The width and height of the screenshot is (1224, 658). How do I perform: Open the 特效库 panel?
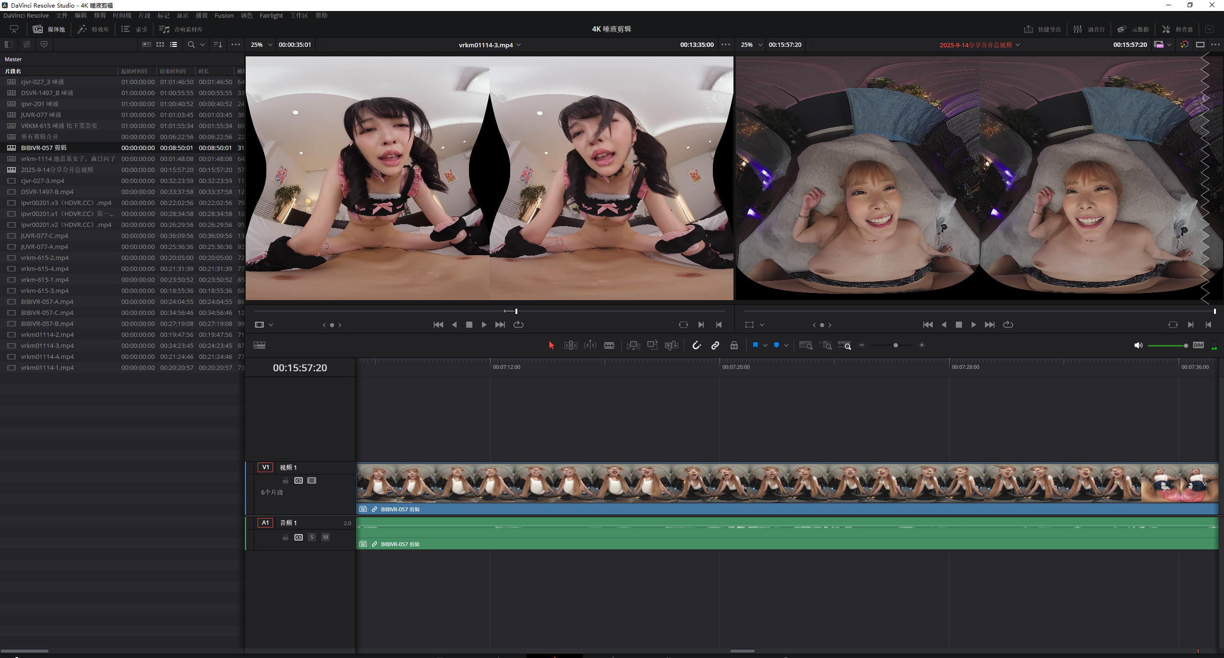pos(93,29)
